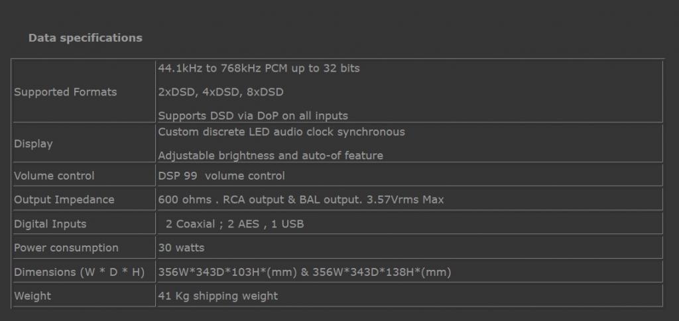Click the 30 watts value cell

tap(181, 247)
